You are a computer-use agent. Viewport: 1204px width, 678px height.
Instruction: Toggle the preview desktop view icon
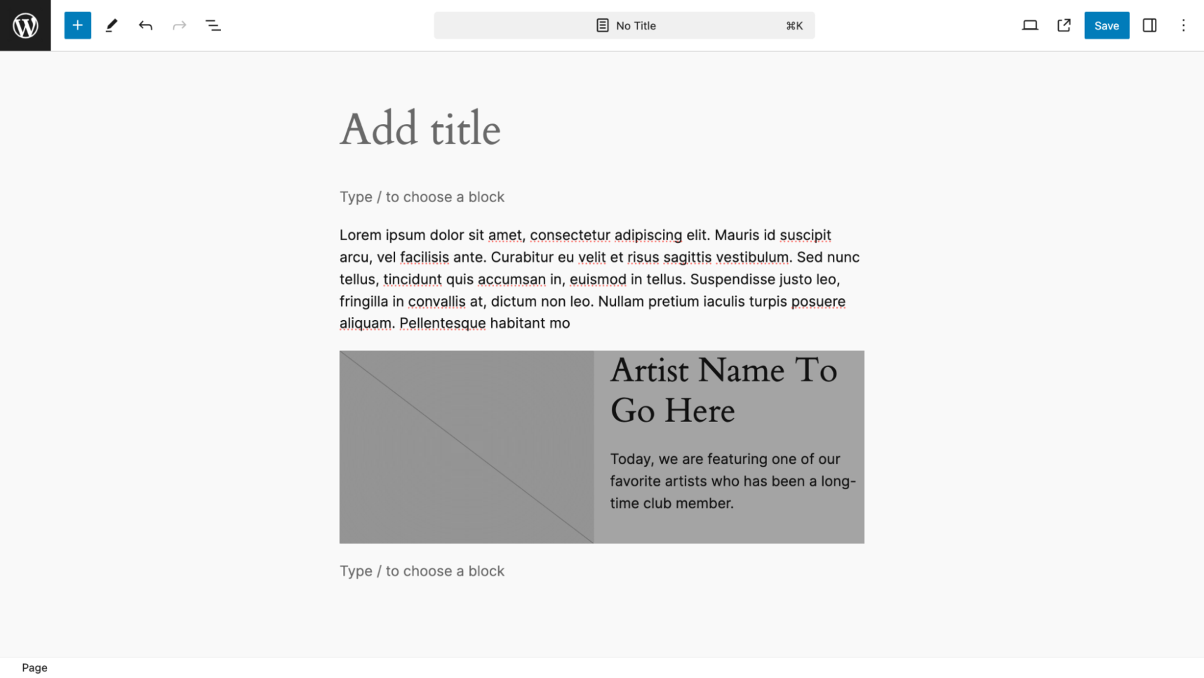point(1031,25)
